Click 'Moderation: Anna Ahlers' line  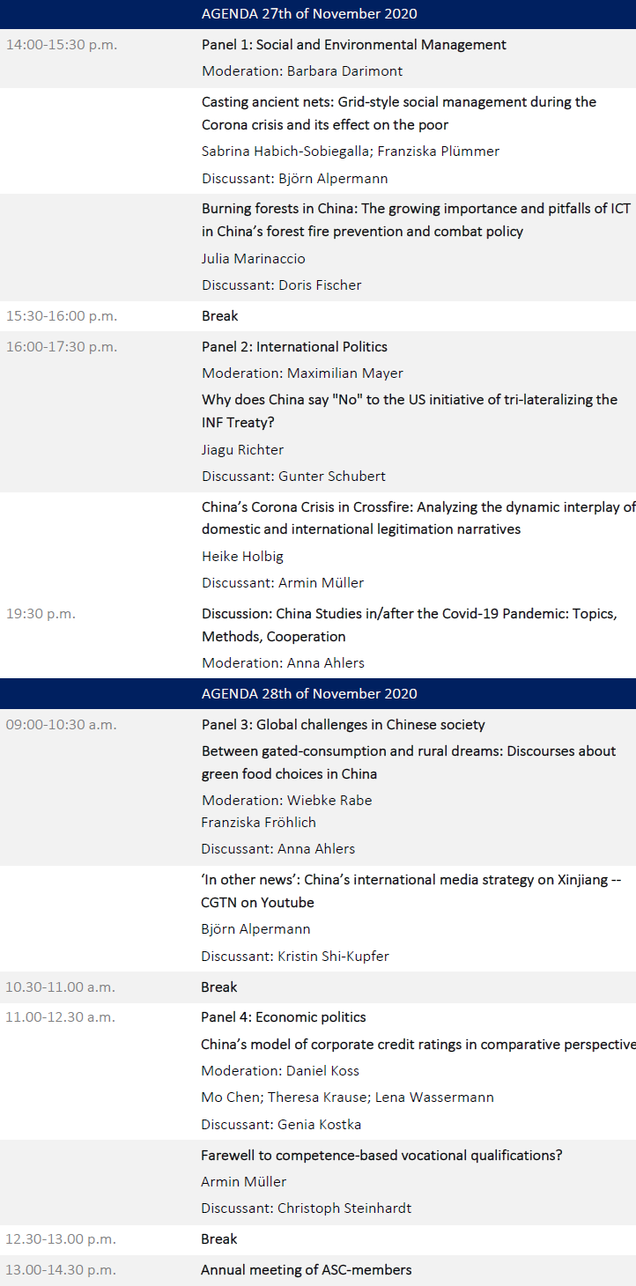[x=283, y=663]
